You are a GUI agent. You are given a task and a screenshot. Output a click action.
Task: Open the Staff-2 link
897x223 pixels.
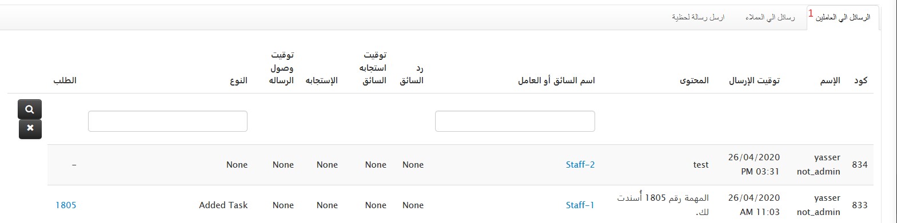(x=580, y=165)
